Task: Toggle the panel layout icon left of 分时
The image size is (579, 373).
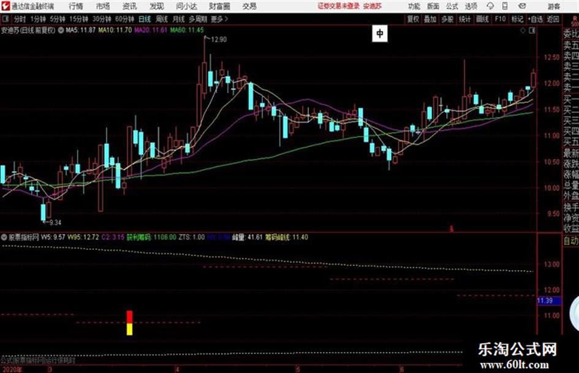Action: [5, 19]
